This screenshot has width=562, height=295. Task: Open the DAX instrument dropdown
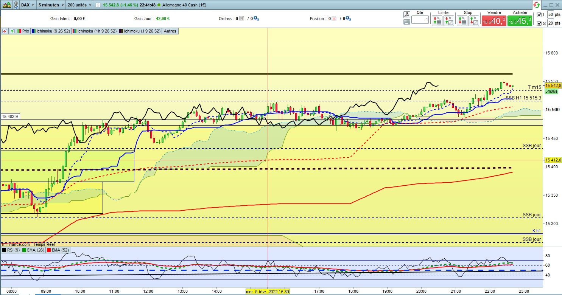click(28, 5)
